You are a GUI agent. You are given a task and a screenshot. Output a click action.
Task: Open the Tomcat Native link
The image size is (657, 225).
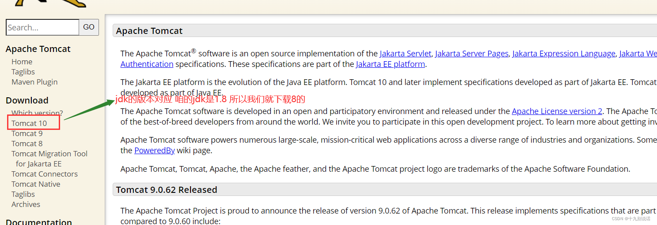[36, 184]
